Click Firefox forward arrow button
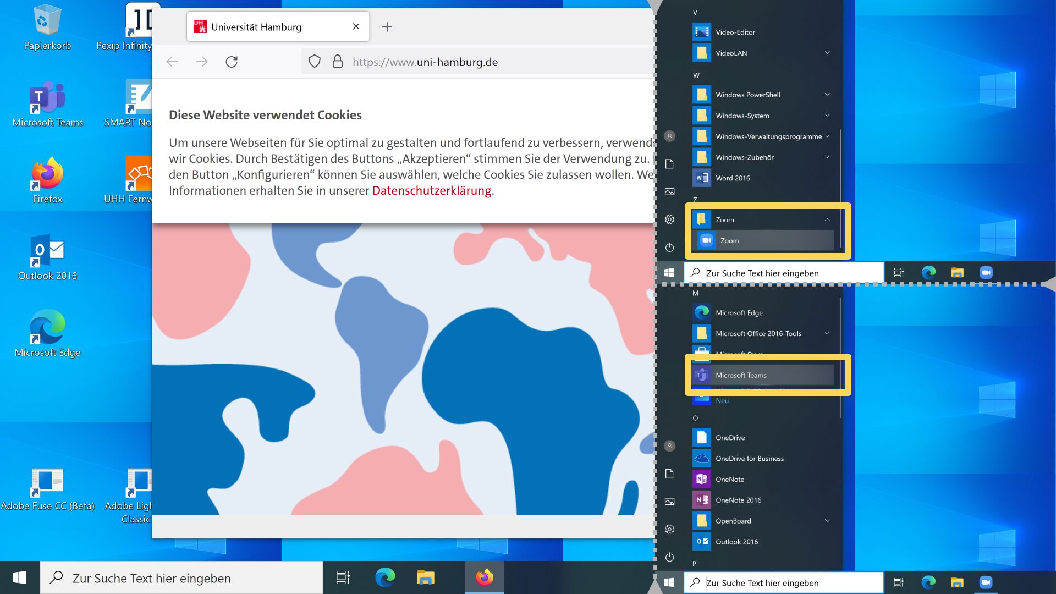 [202, 62]
